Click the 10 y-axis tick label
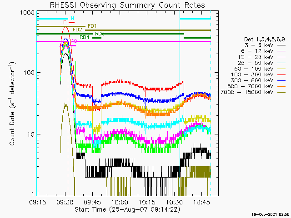291x218 pixels. tap(31, 134)
